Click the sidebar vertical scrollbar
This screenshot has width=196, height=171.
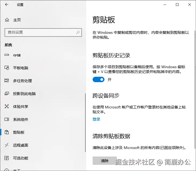point(85,122)
